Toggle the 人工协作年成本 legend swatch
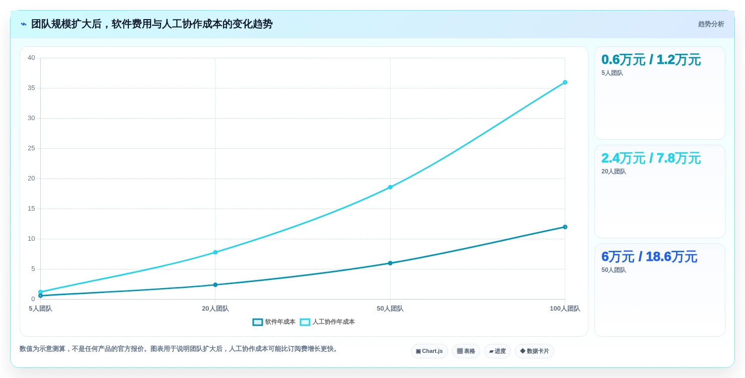 (305, 322)
